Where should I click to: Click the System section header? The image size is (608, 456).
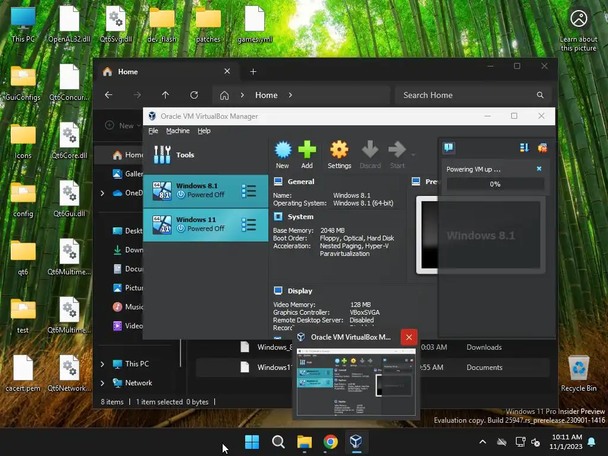[x=293, y=217]
